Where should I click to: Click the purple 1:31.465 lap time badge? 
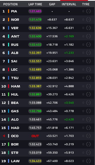pos(35,11)
